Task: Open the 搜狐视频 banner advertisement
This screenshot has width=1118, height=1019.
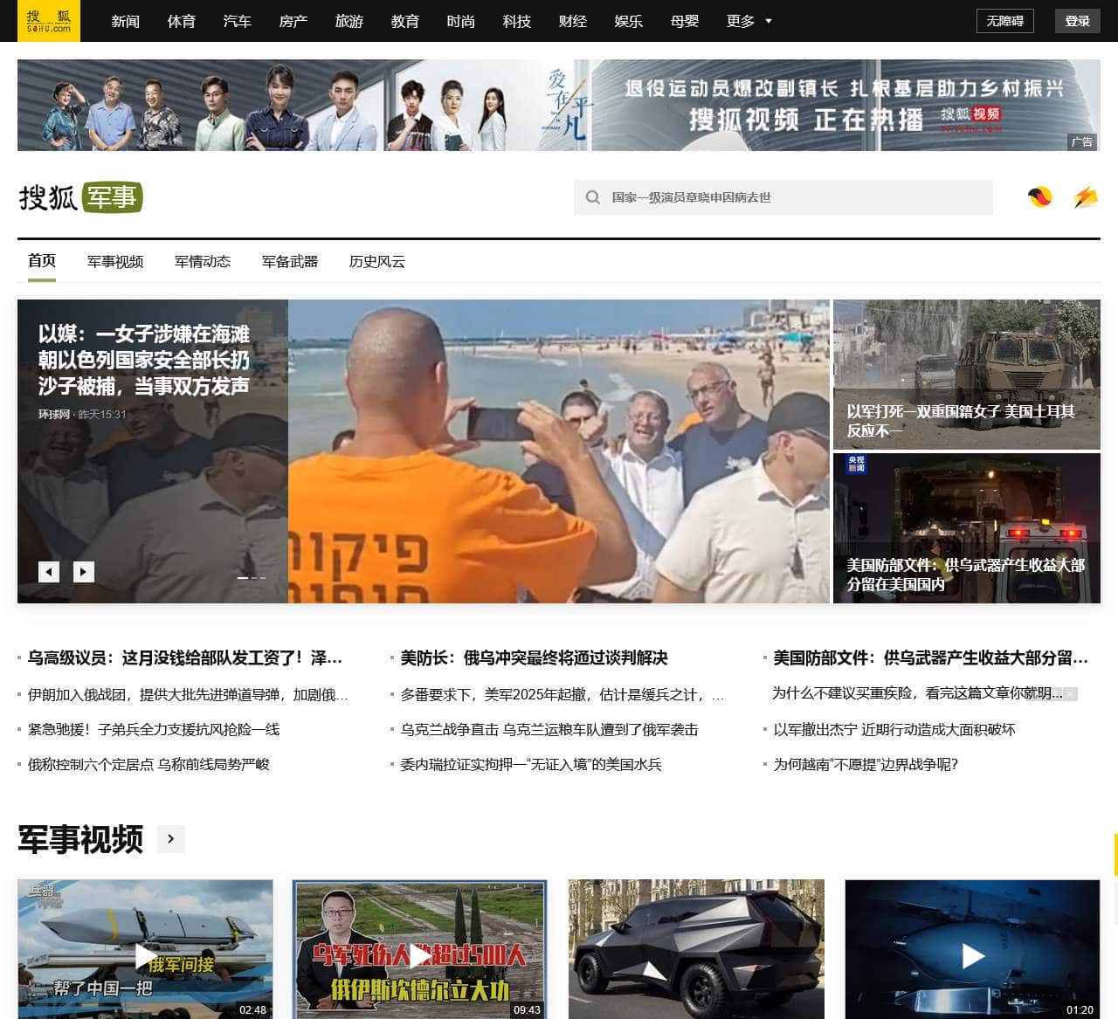Action: pyautogui.click(x=559, y=105)
